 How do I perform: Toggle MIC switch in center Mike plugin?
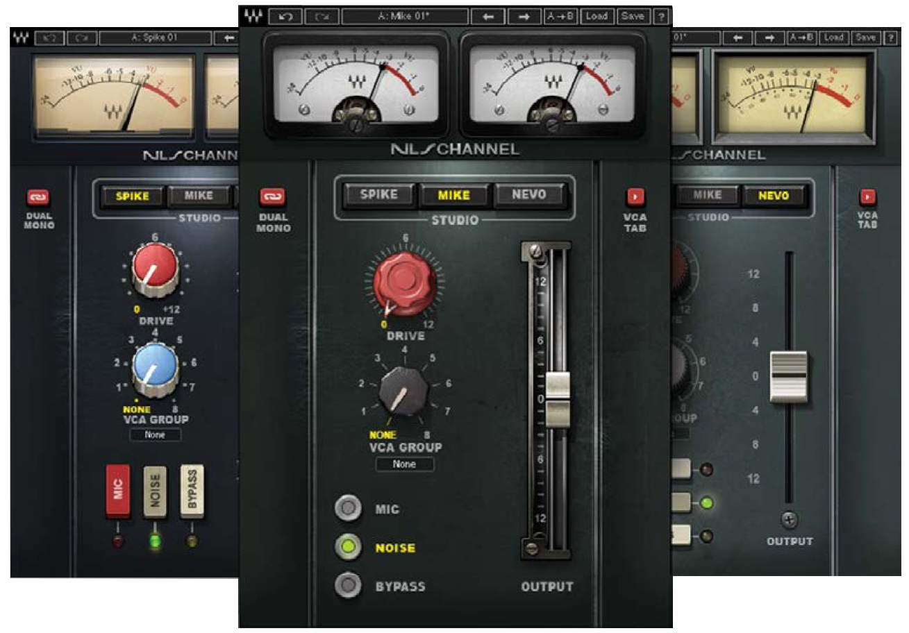click(x=348, y=509)
